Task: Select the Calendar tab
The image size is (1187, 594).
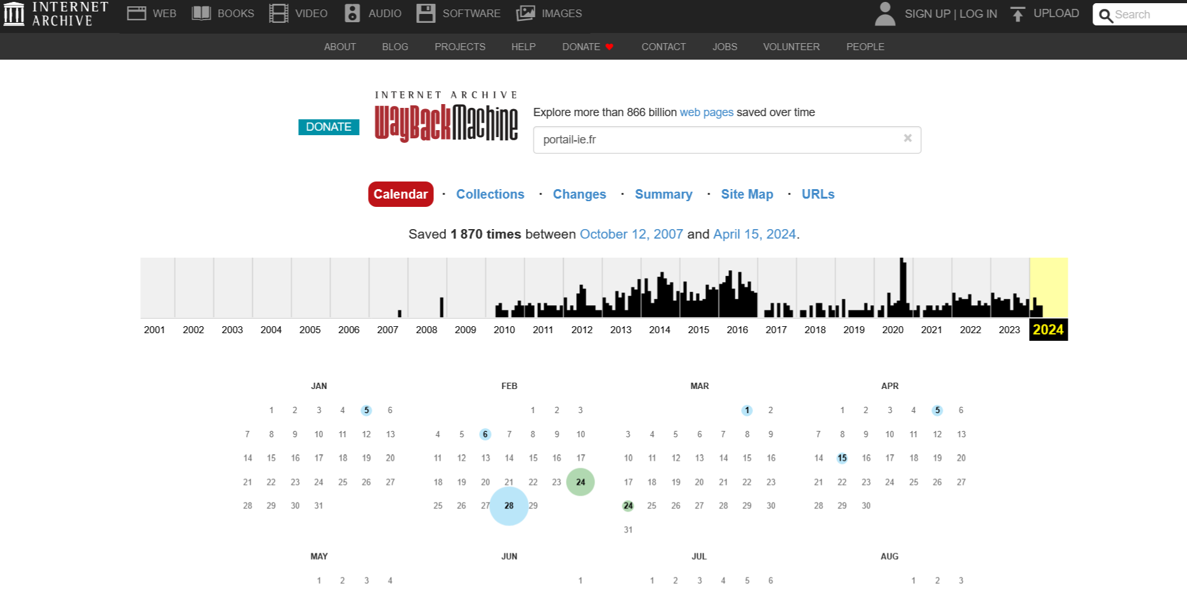Action: point(401,194)
